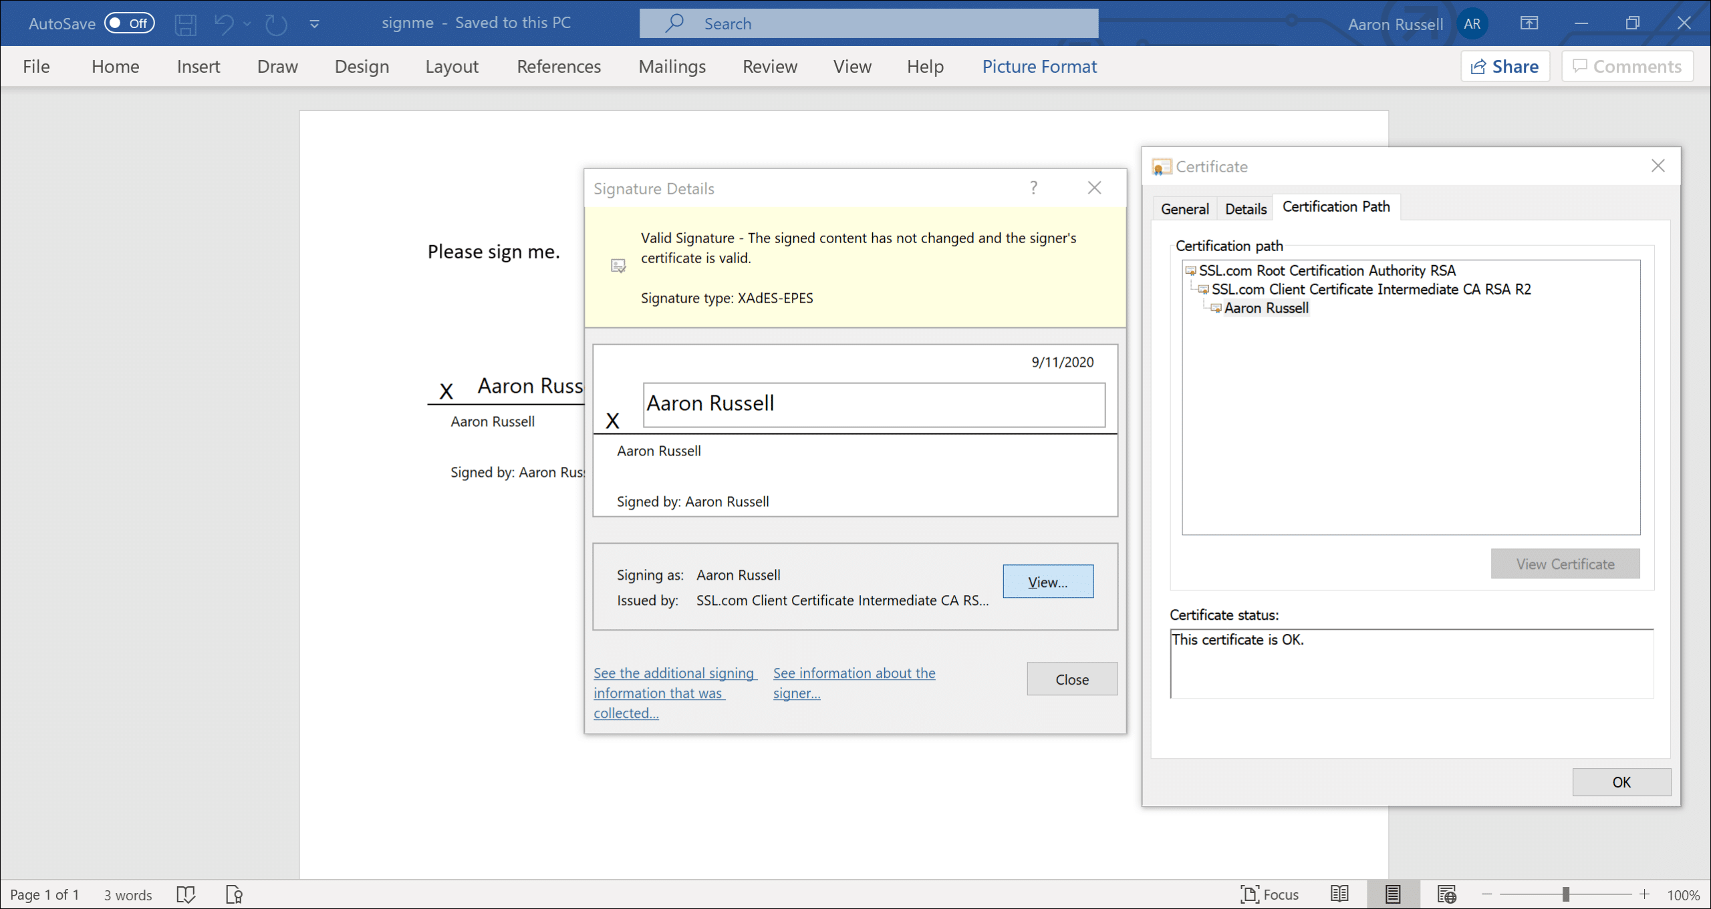Select the Aaron Russell leaf certificate node
The width and height of the screenshot is (1711, 909).
[1265, 307]
